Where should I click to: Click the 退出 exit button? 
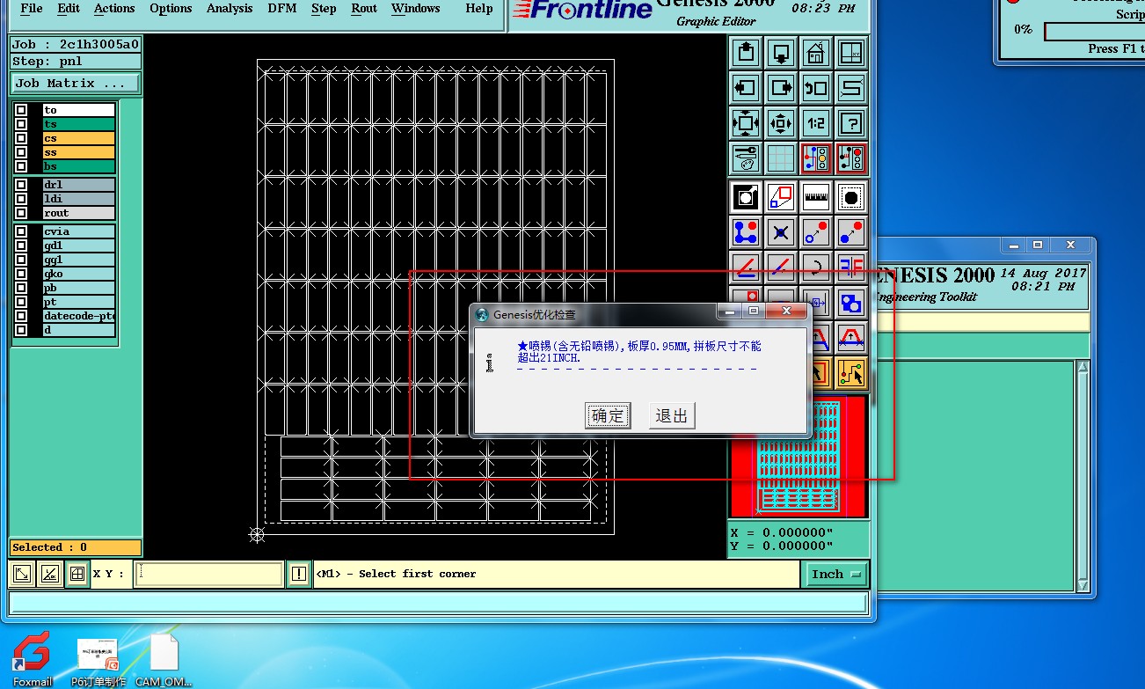672,415
